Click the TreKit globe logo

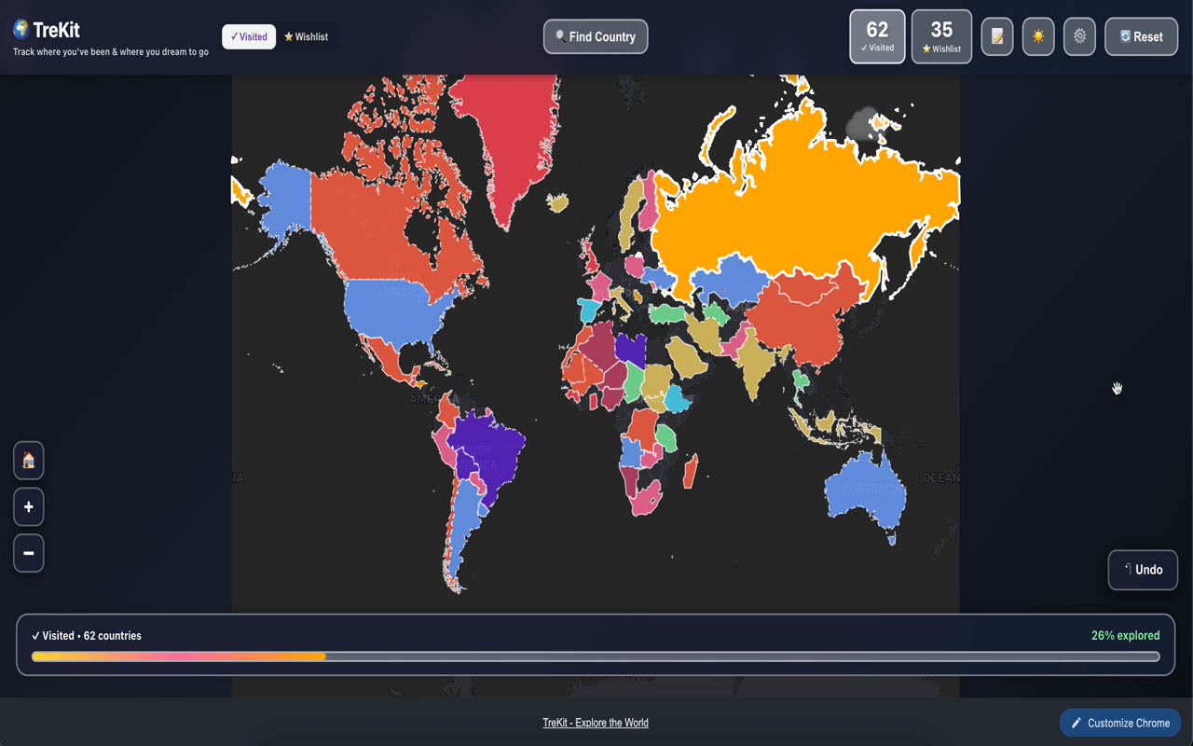click(x=21, y=29)
